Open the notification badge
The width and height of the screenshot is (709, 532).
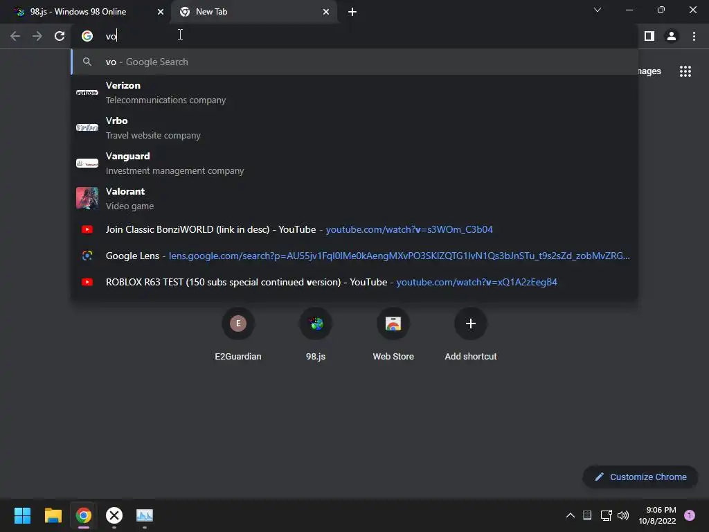(690, 515)
